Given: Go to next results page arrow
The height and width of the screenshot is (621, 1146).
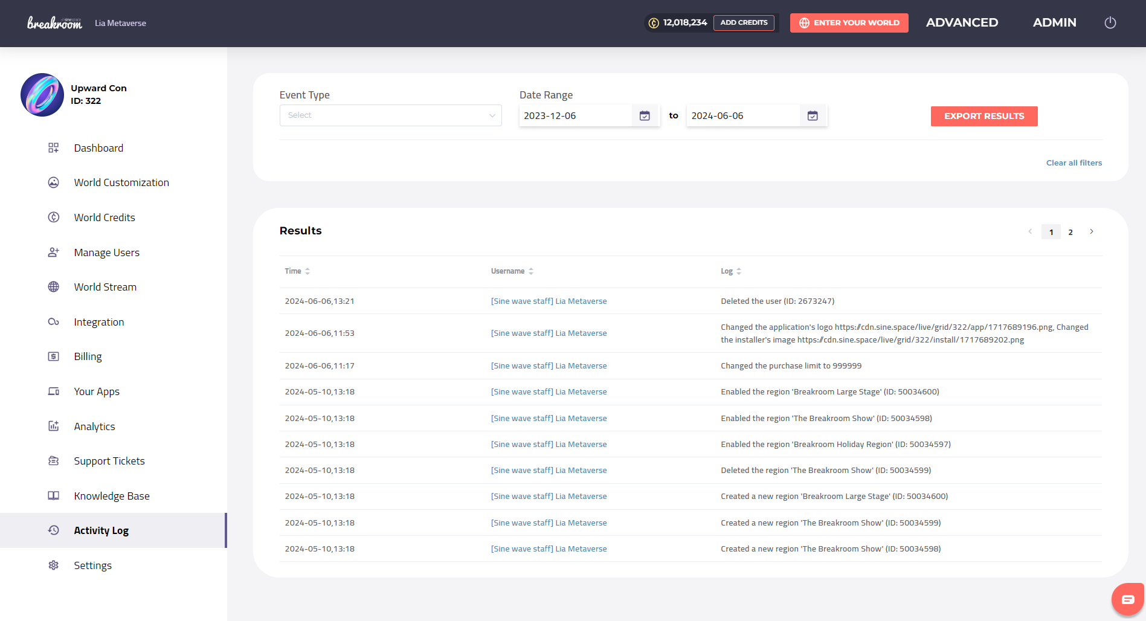Looking at the screenshot, I should tap(1092, 232).
